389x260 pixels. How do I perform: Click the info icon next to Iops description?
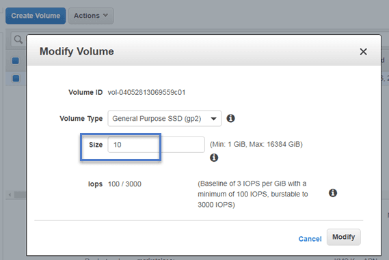[333, 193]
